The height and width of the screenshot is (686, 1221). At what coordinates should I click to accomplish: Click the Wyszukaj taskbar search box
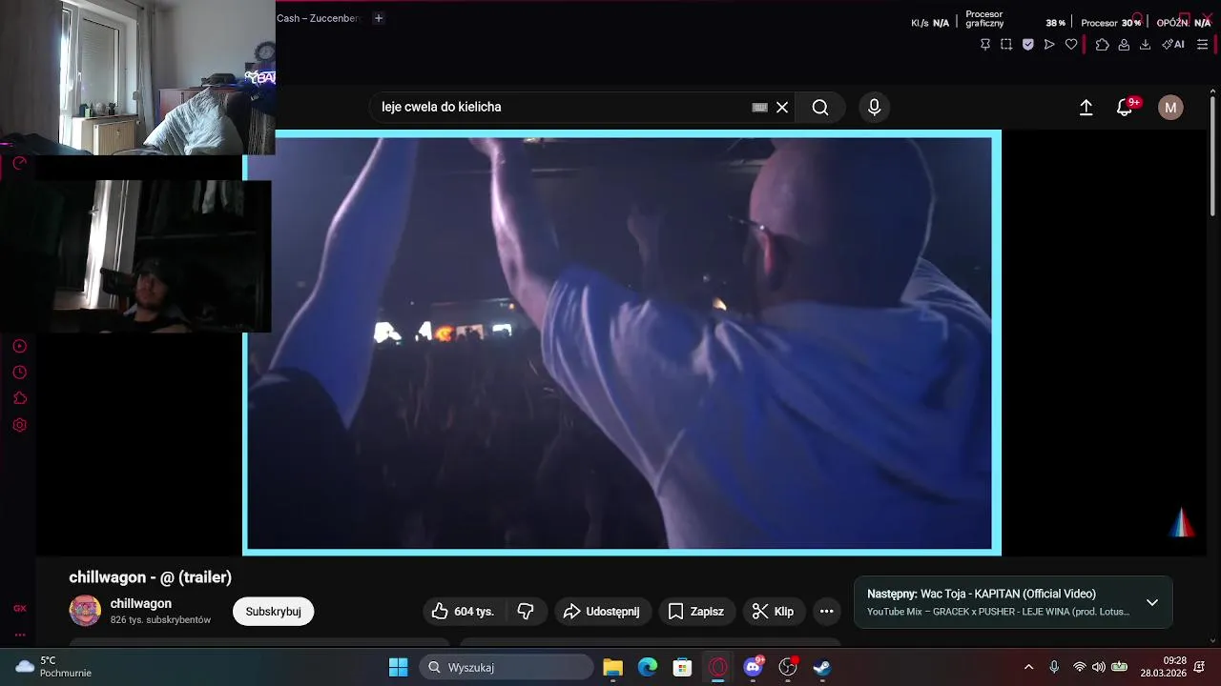(x=507, y=667)
